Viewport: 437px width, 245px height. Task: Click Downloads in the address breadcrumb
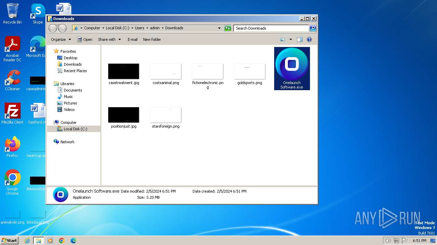click(x=174, y=28)
